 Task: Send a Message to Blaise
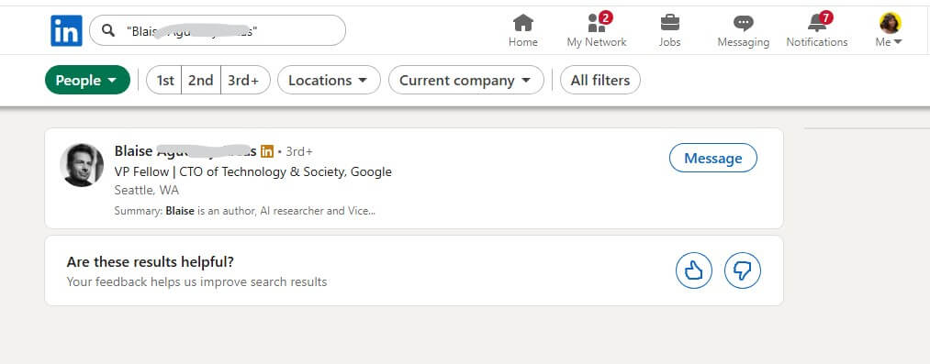713,158
